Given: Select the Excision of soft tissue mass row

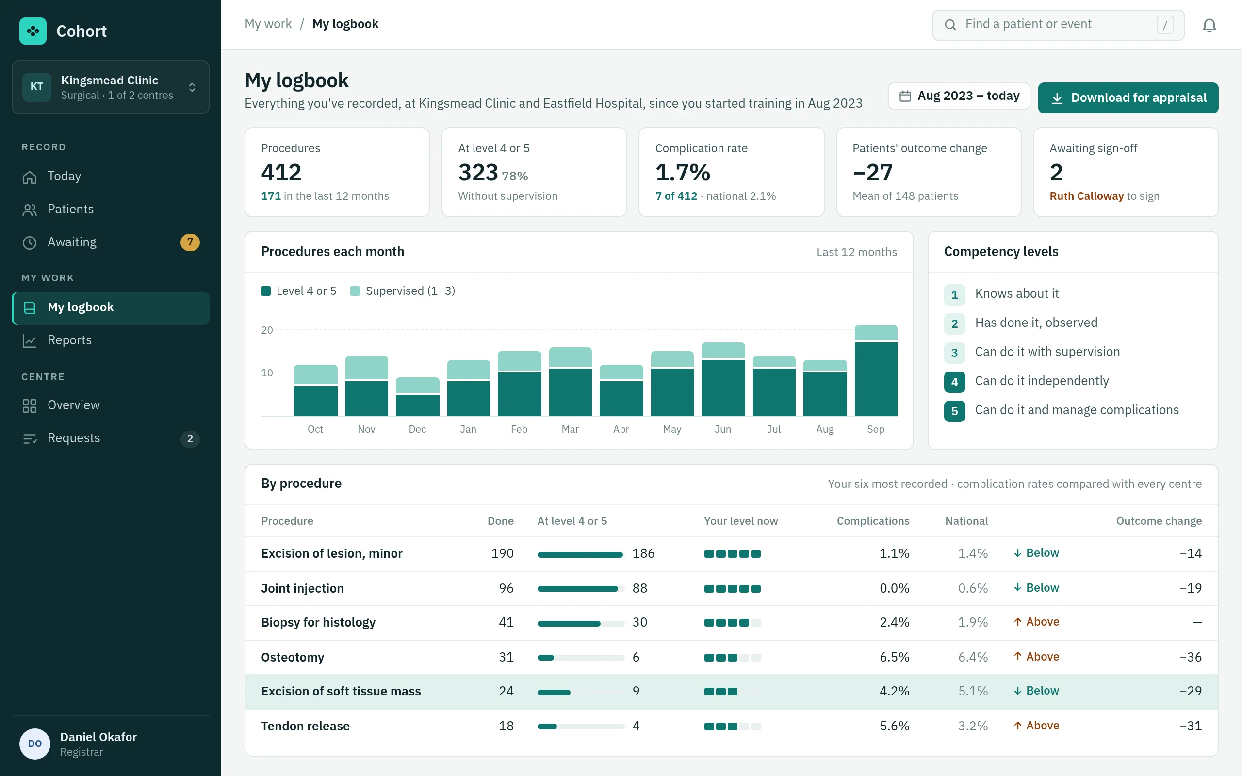Looking at the screenshot, I should pyautogui.click(x=731, y=691).
